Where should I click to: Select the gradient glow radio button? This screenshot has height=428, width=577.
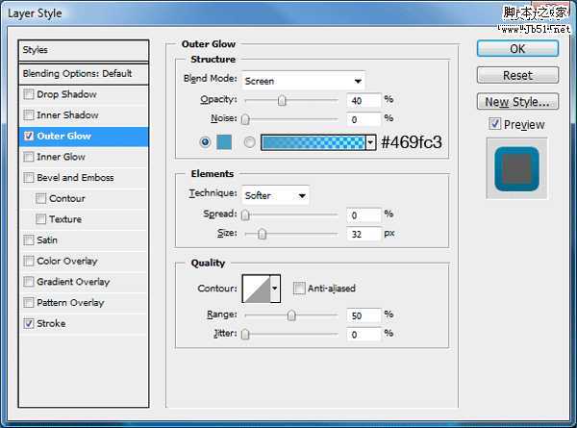[x=249, y=142]
